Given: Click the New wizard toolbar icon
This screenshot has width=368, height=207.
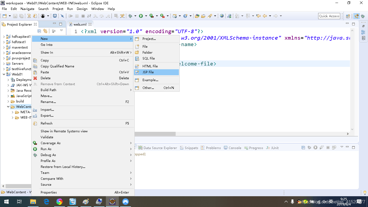Looking at the screenshot, I should [5, 16].
